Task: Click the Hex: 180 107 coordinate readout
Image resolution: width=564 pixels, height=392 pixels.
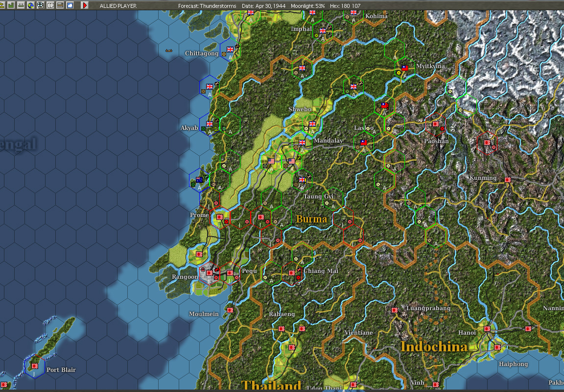Action: [345, 6]
